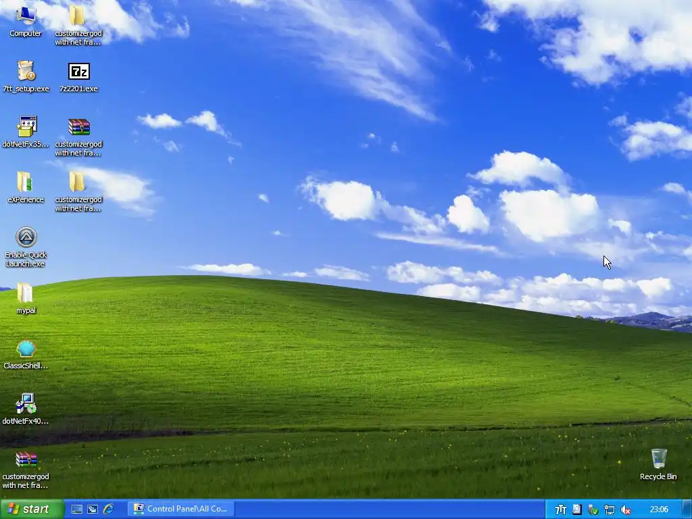This screenshot has height=519, width=692.
Task: Click the network connection tray icon
Action: click(610, 510)
